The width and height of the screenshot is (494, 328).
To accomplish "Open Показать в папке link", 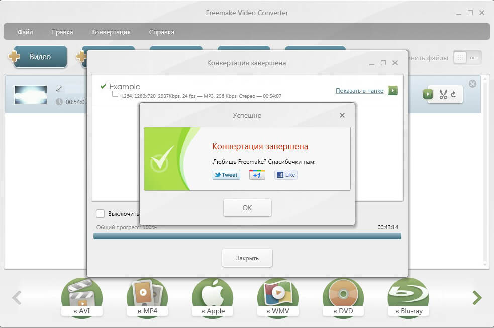I will click(359, 91).
